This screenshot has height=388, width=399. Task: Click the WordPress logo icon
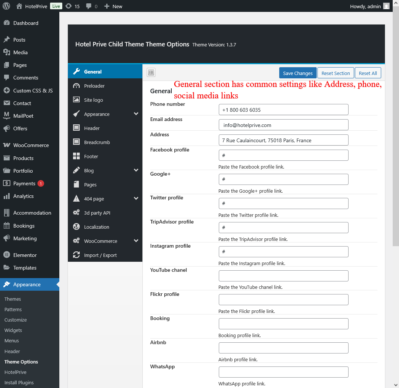tap(6, 6)
